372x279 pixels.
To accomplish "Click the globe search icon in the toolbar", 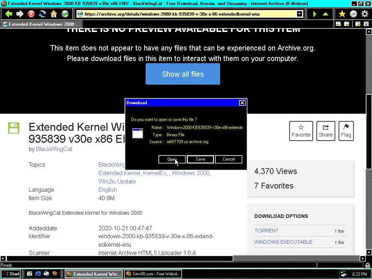I will [65, 14].
